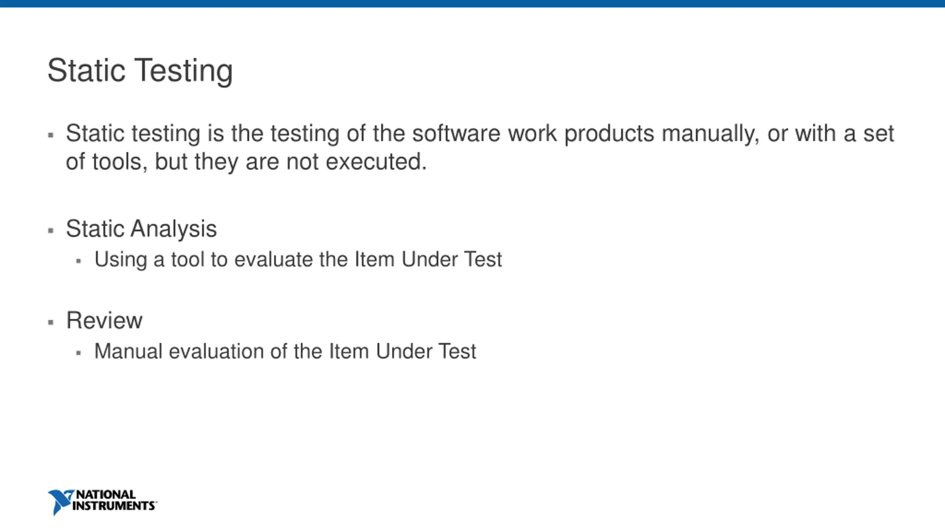945x531 pixels.
Task: Click the bullet marker before 'Static testing is'
Action: coord(51,135)
